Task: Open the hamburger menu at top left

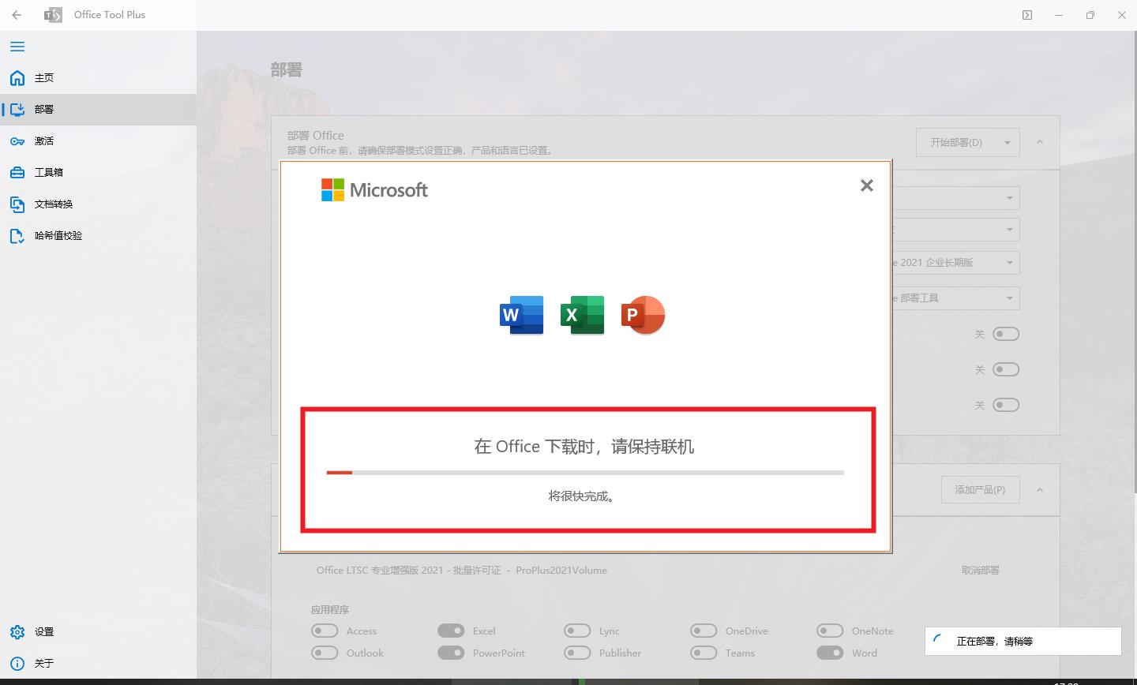Action: (17, 47)
